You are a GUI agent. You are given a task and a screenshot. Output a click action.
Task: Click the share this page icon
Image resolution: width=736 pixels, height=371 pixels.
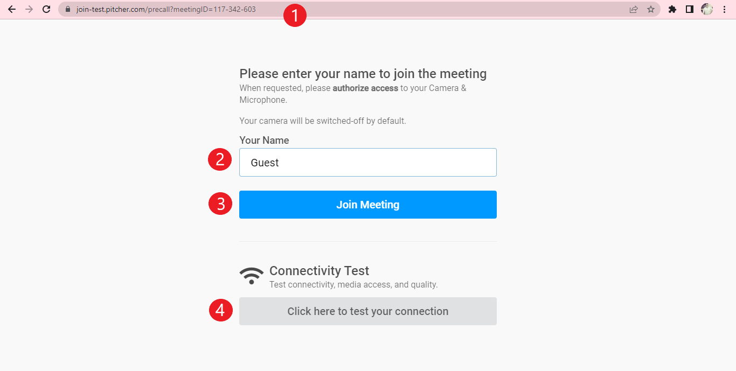tap(634, 9)
